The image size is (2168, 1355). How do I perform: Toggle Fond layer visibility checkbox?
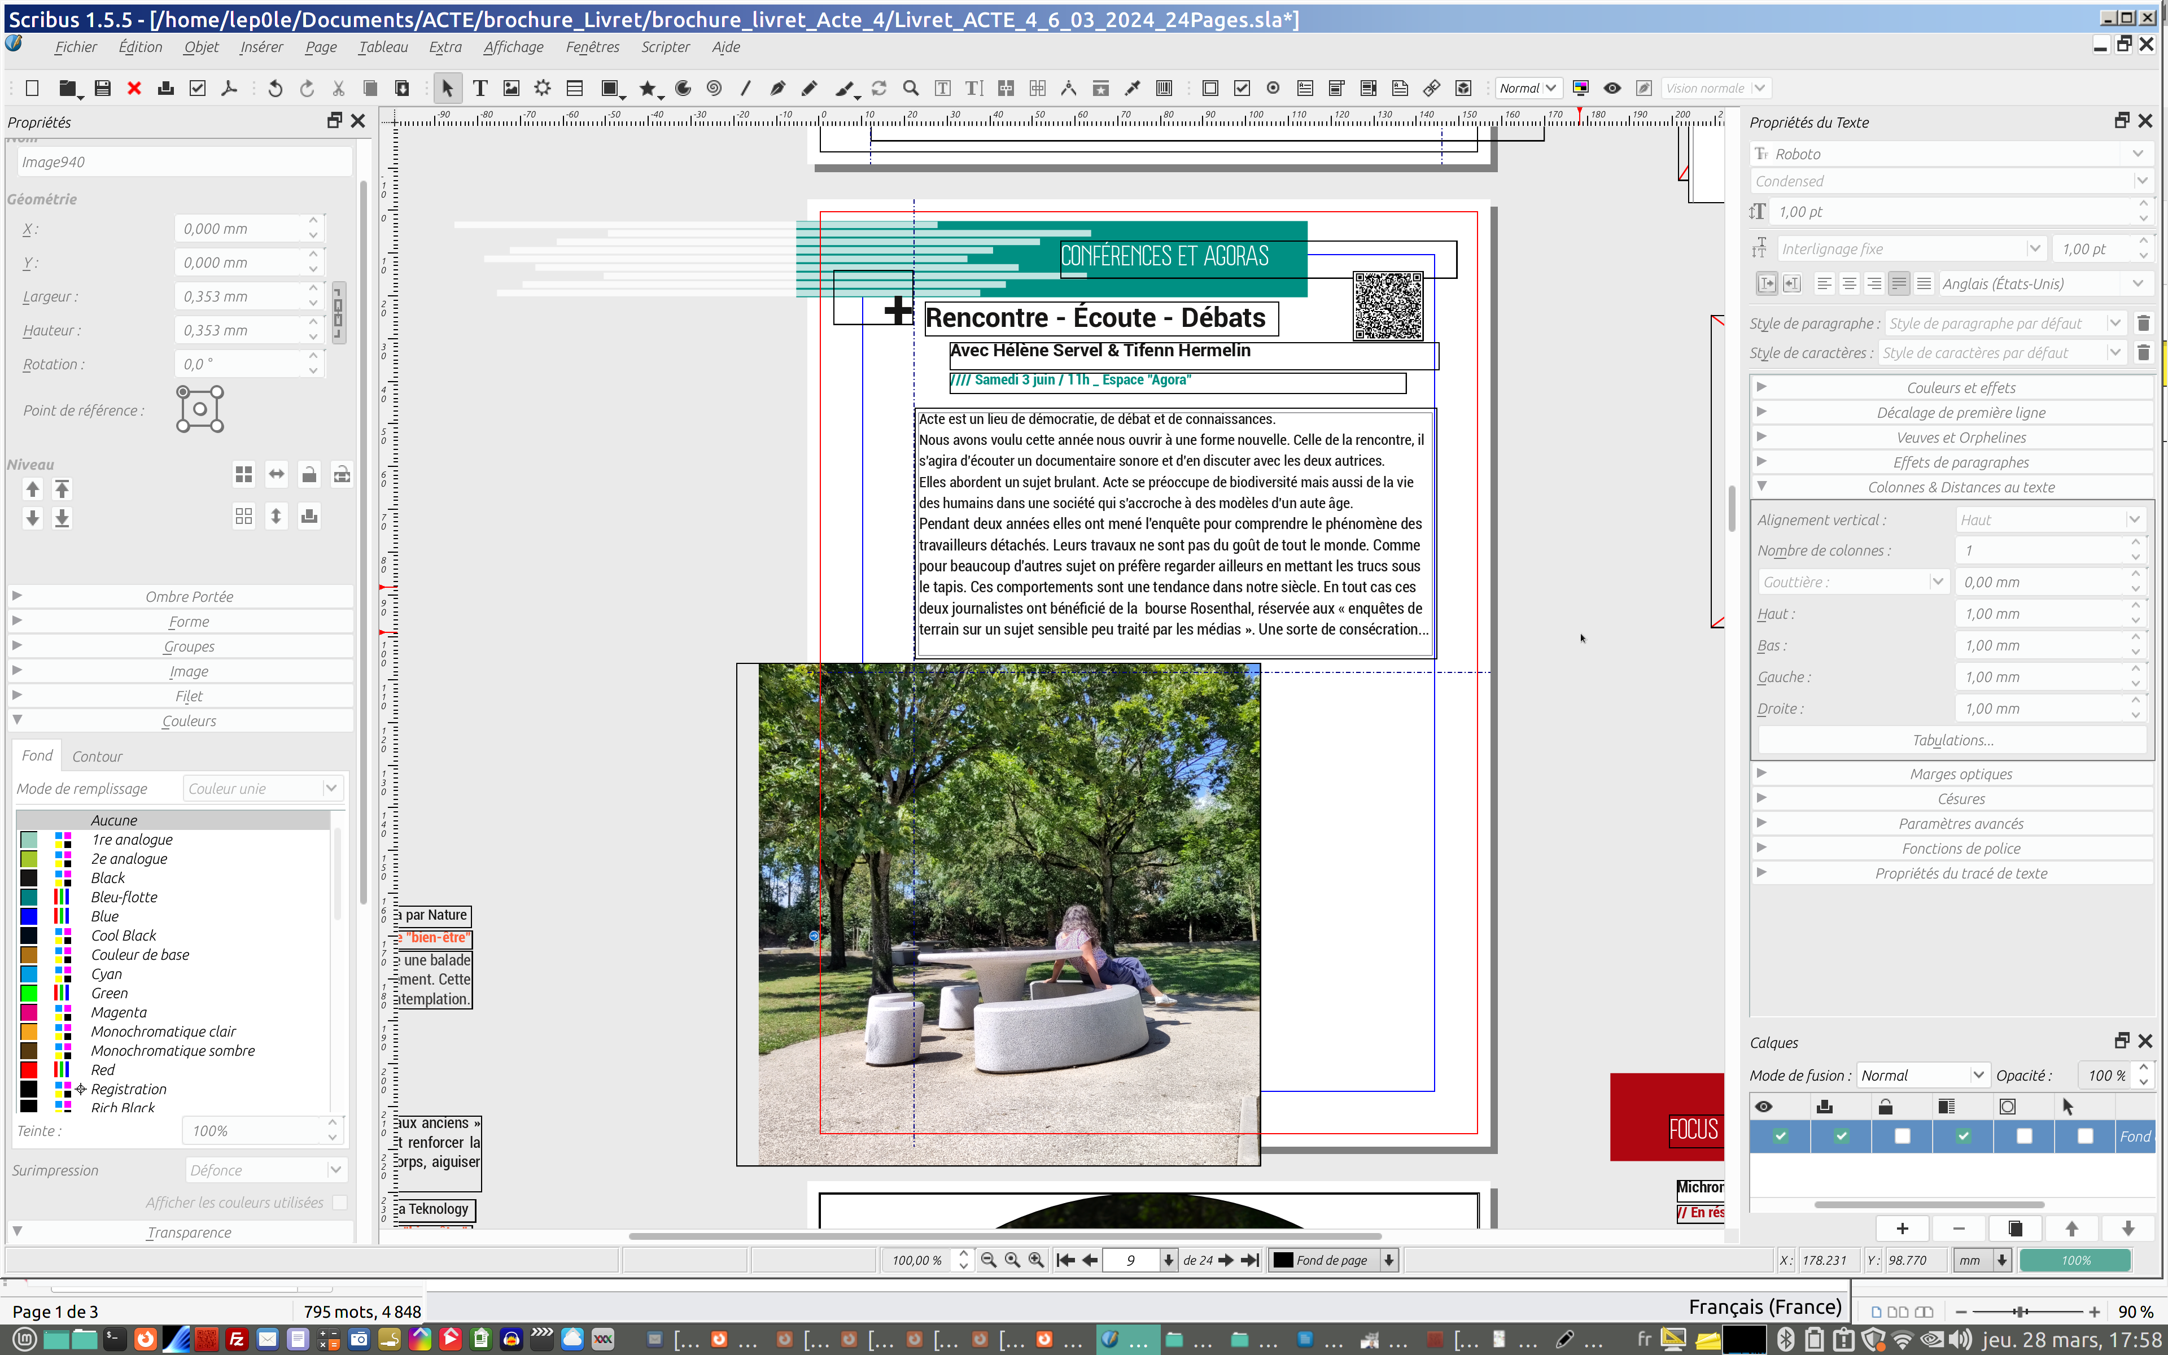[1780, 1137]
